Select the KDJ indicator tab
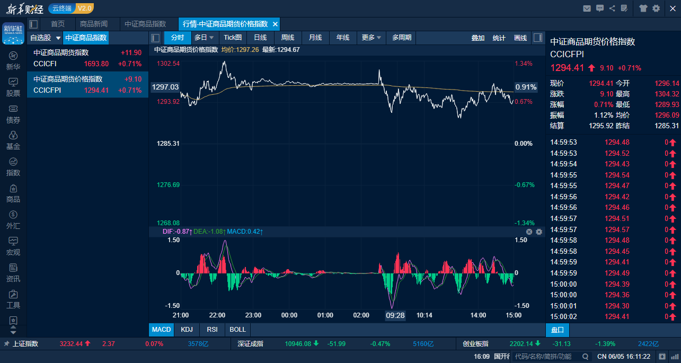 point(187,330)
